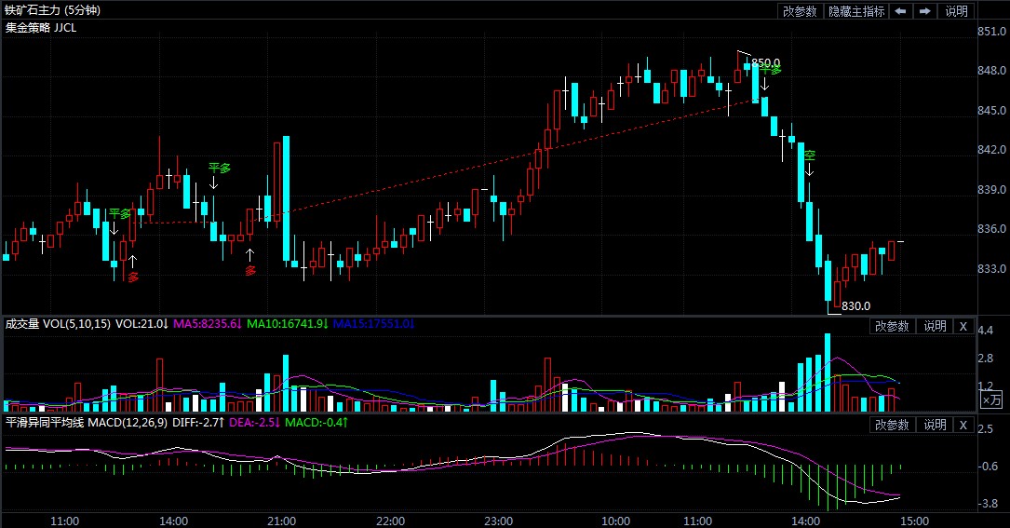Close the MACD panel with its X

point(963,425)
